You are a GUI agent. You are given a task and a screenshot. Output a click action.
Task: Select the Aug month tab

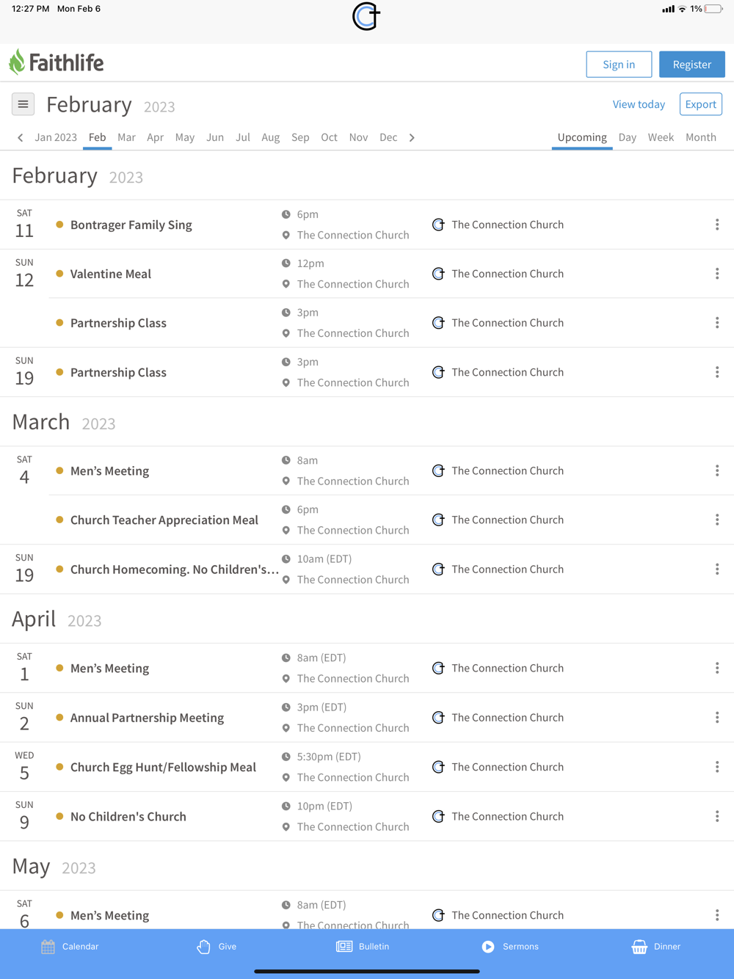271,137
